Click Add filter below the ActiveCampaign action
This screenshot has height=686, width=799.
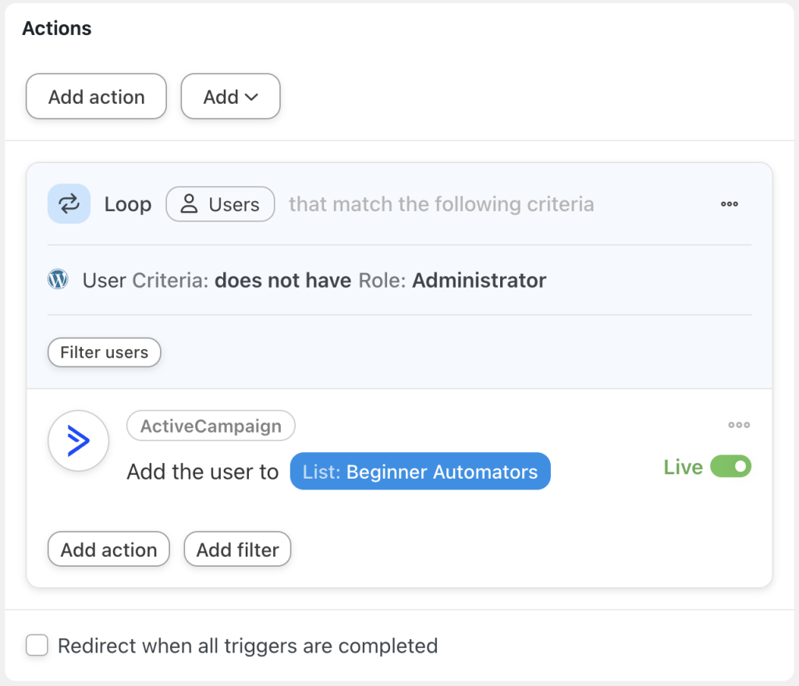[x=236, y=549]
